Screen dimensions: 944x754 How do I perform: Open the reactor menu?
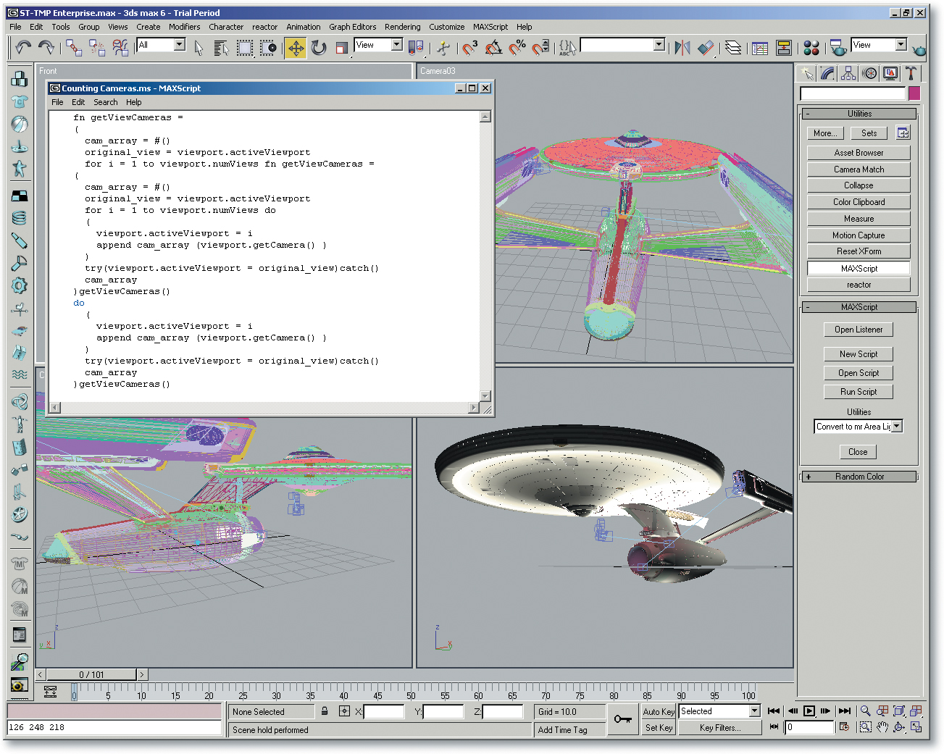[264, 27]
